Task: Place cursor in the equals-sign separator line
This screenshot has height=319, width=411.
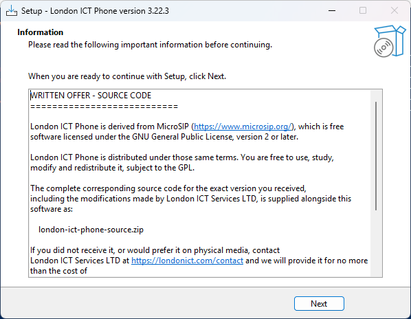Action: (x=104, y=107)
